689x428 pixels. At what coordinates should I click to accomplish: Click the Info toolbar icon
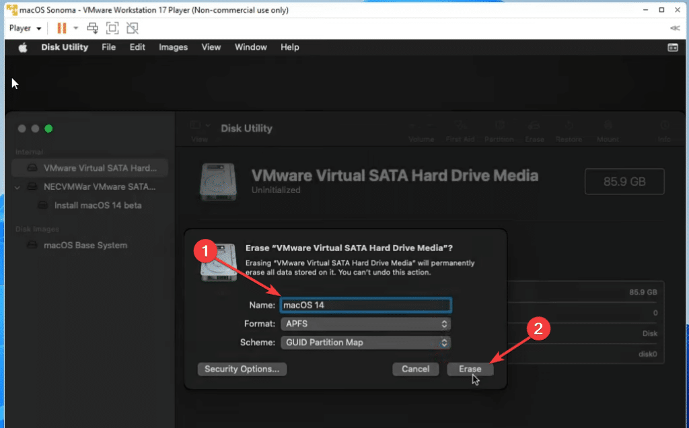click(664, 126)
